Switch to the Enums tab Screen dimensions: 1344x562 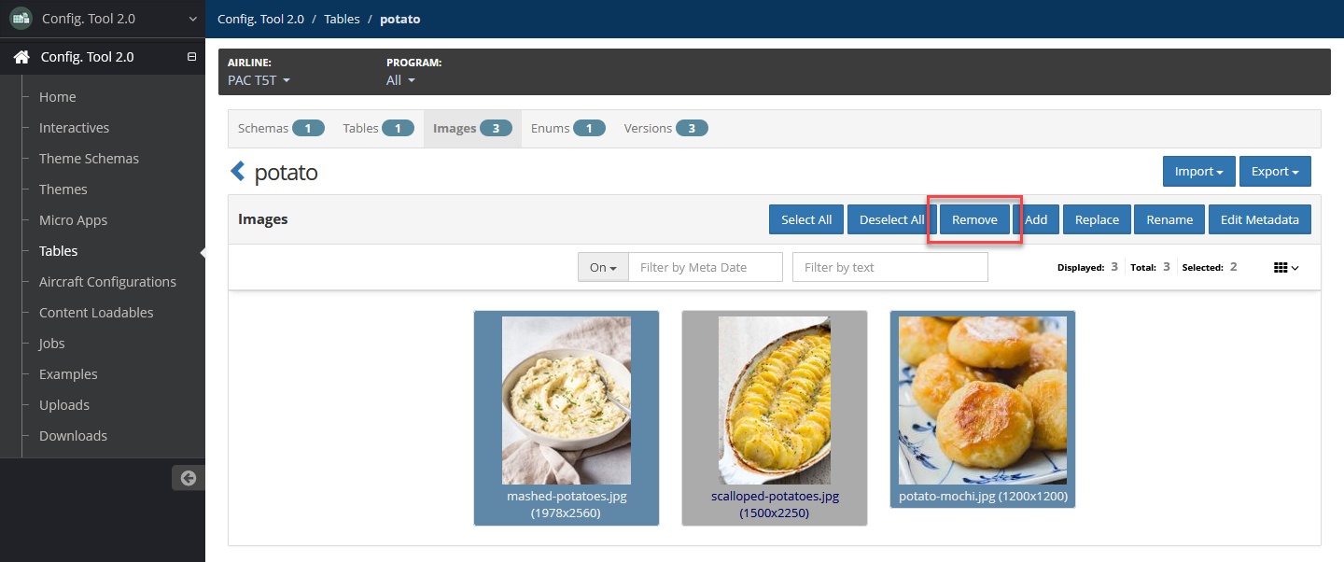click(x=567, y=128)
